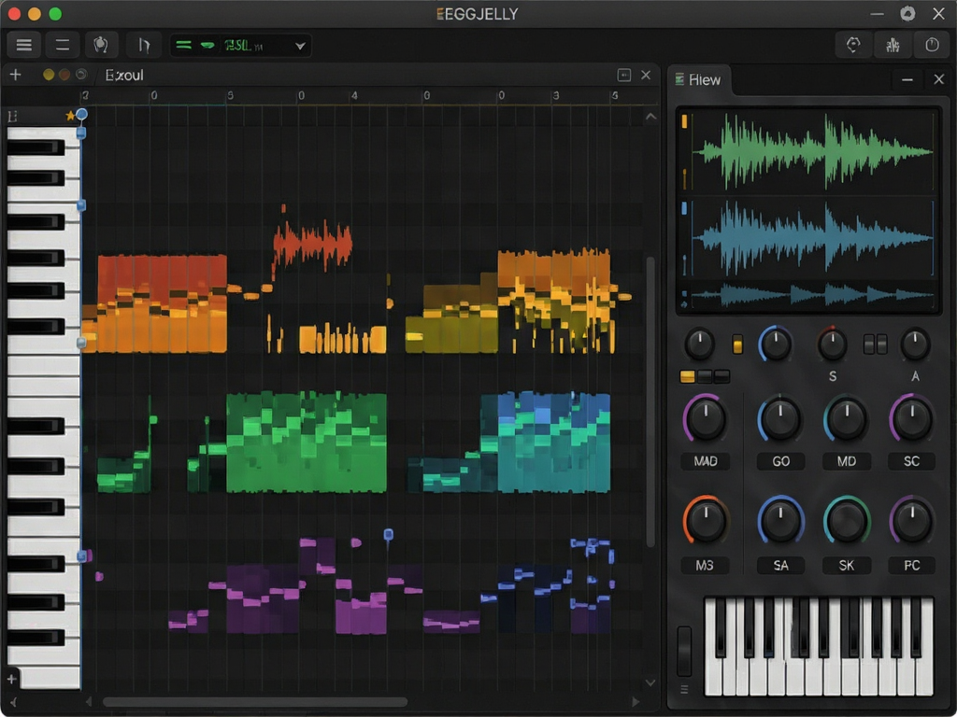The height and width of the screenshot is (717, 957).
Task: Click the SC knob
Action: click(911, 419)
